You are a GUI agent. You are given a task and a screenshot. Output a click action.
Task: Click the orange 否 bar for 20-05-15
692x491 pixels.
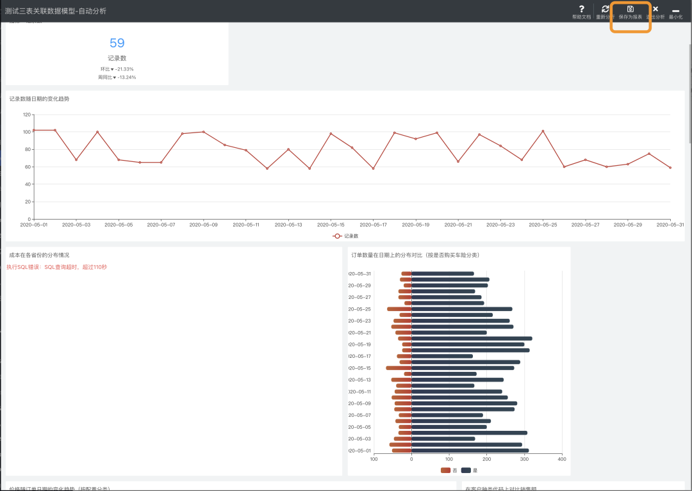click(x=399, y=368)
